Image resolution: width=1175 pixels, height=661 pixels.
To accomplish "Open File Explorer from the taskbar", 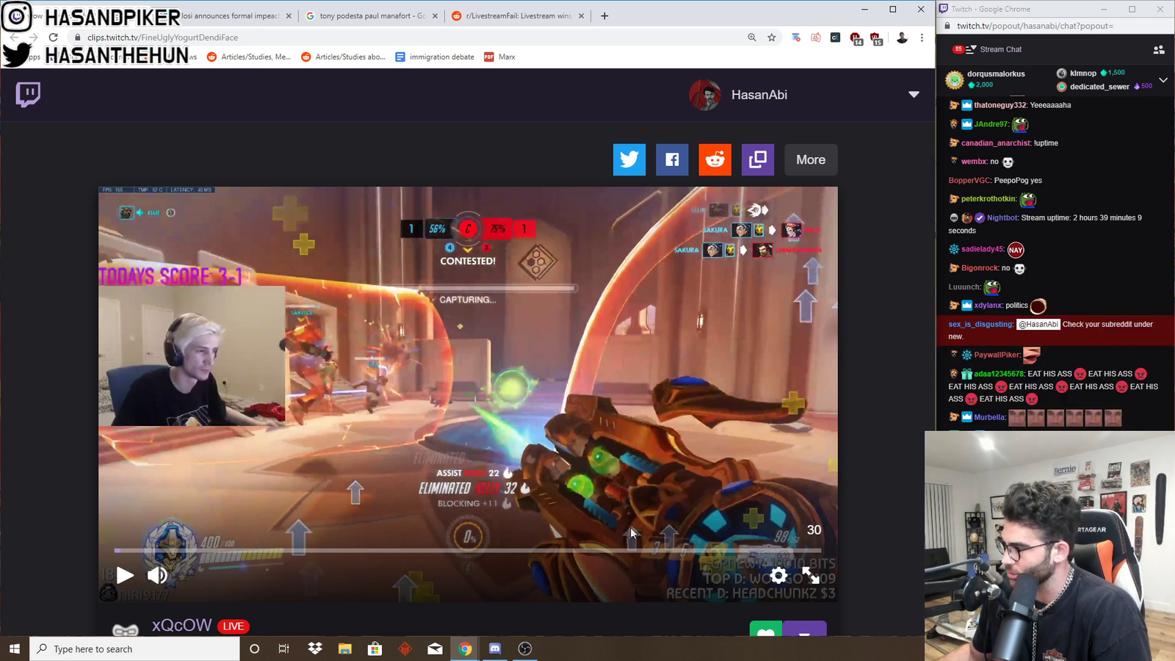I will [x=344, y=649].
